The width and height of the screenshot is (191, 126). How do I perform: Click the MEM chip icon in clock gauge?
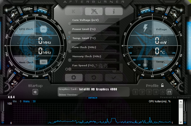pyautogui.click(x=43, y=62)
